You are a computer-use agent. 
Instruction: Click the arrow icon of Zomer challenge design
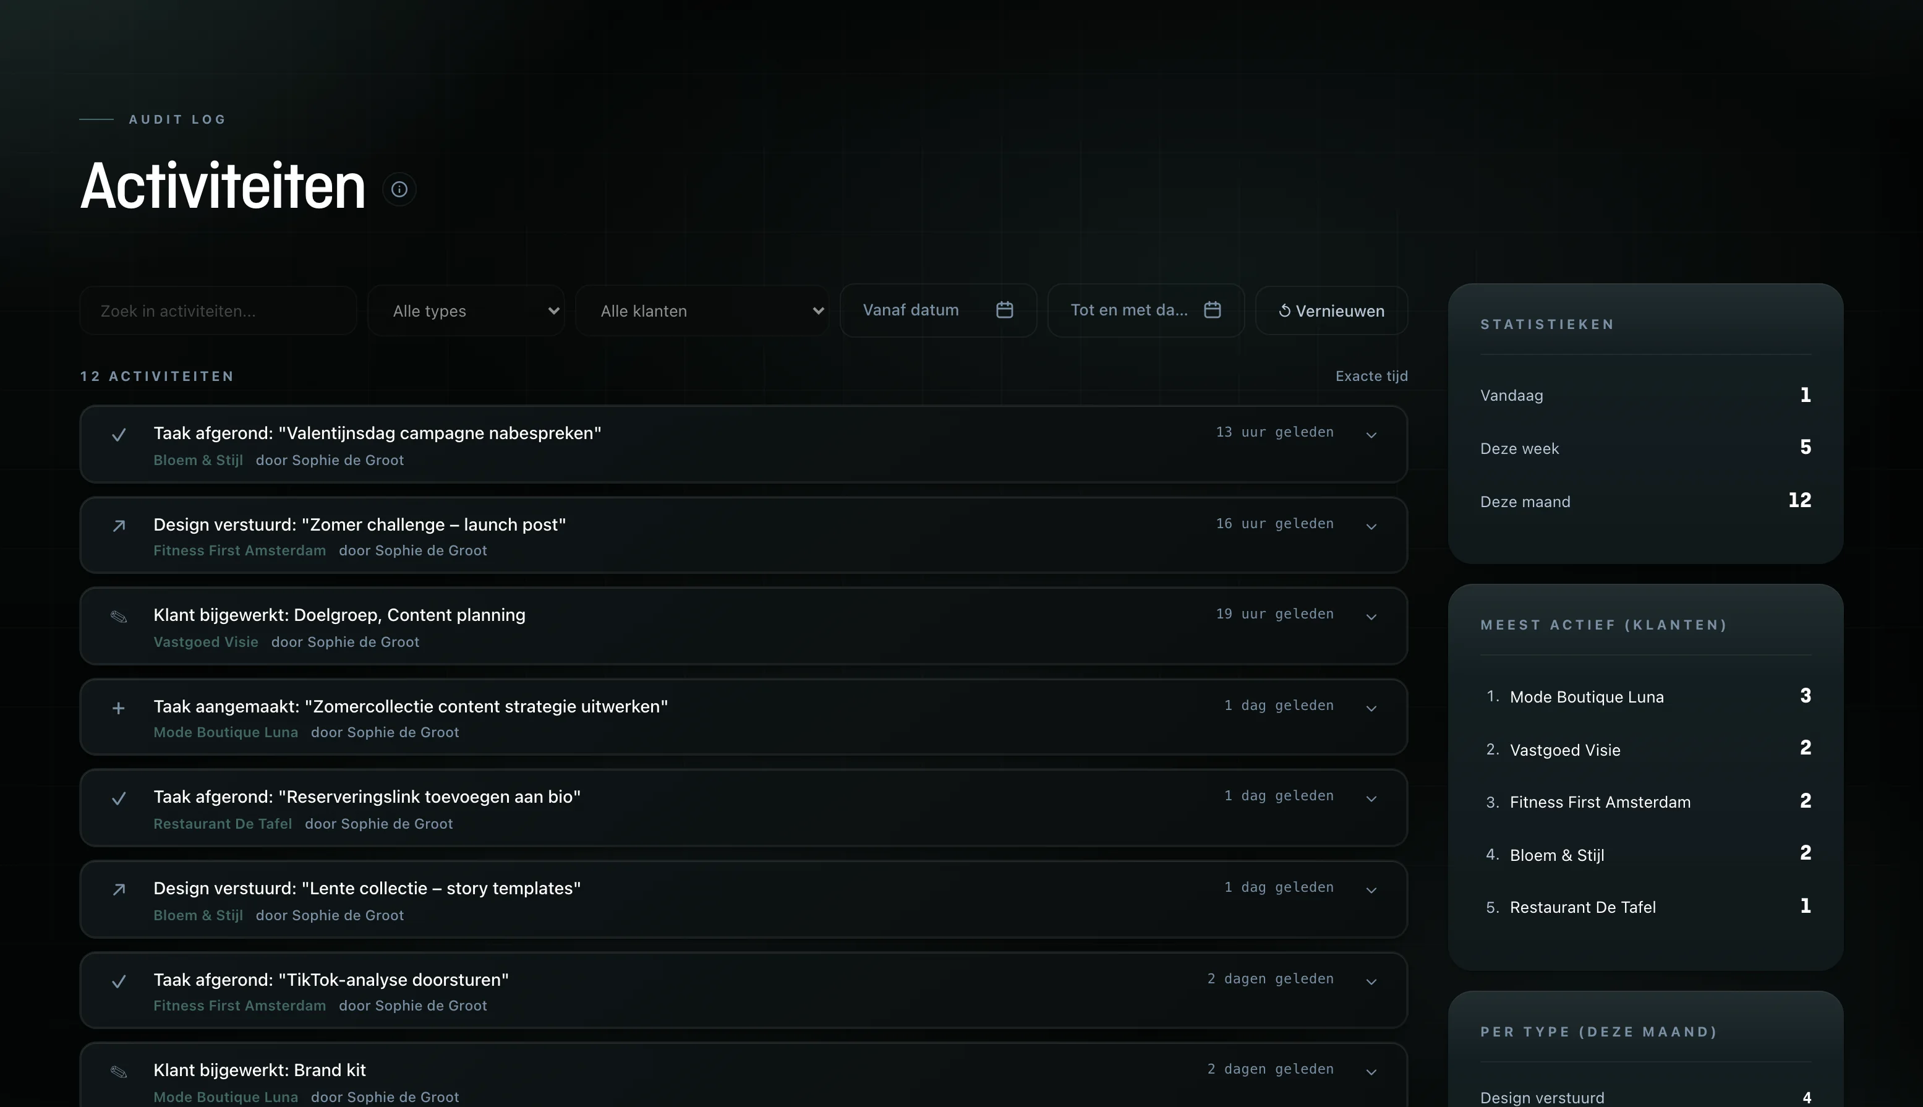coord(119,526)
